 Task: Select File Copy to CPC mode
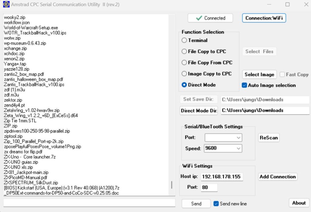point(184,51)
